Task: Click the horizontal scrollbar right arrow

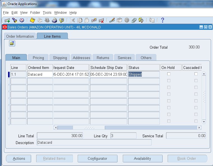Action: pyautogui.click(x=199, y=128)
